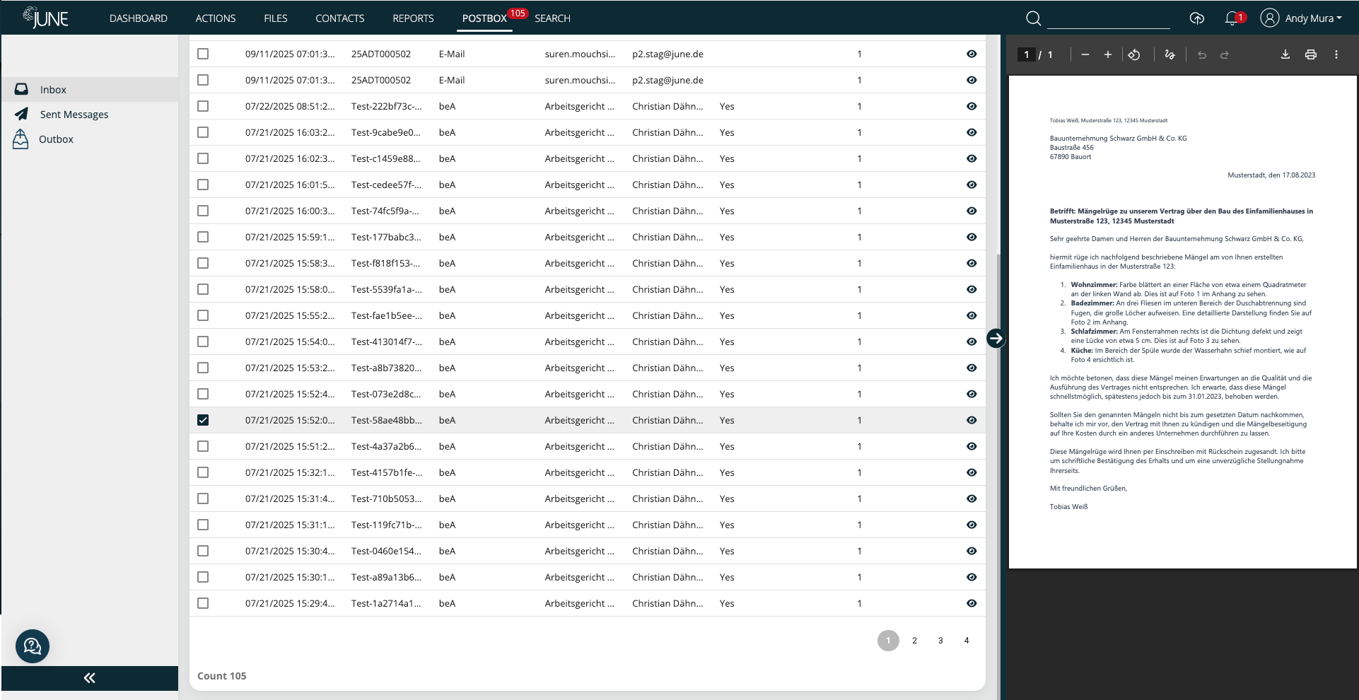Screen dimensions: 1359x700
Task: Click the global search input field
Action: pyautogui.click(x=1108, y=19)
